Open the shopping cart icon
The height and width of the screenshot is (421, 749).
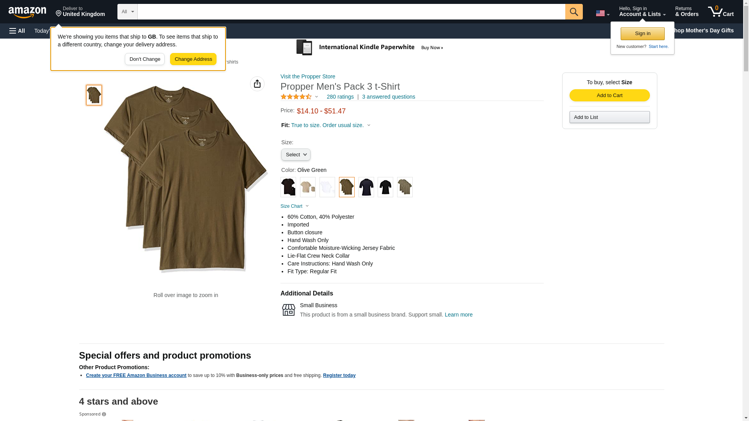click(x=721, y=11)
